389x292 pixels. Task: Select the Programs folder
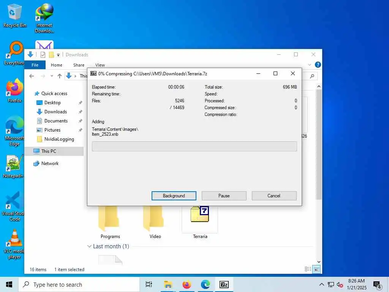coord(110,222)
